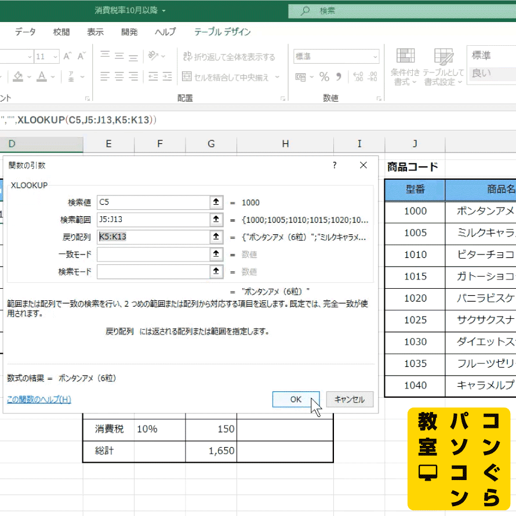
Task: Click the help question mark in dialog
Action: tap(335, 165)
